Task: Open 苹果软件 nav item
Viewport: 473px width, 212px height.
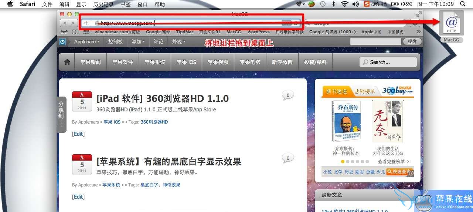Action: click(x=123, y=62)
